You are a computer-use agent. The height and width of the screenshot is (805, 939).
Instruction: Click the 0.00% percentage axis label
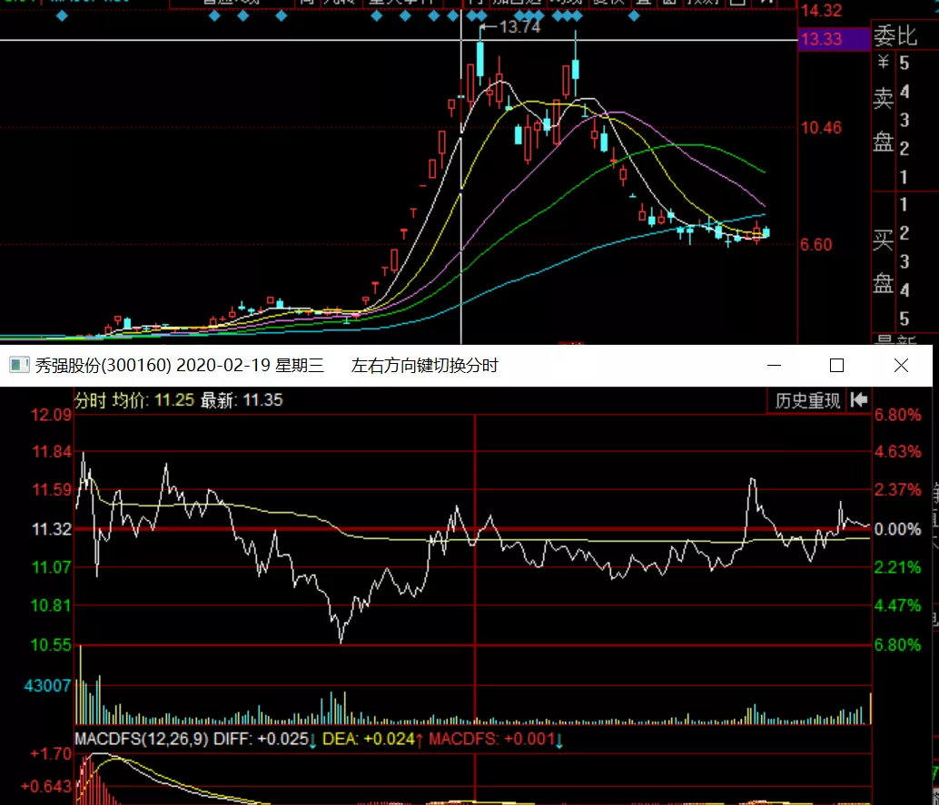897,530
